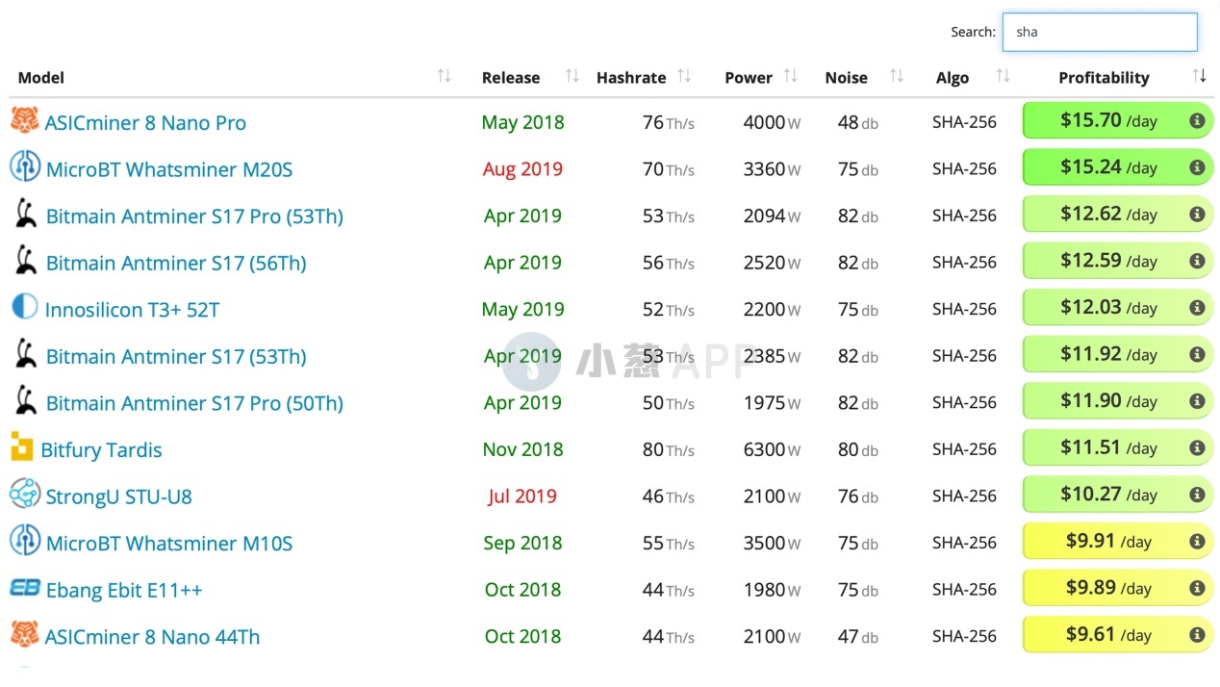Sort table by Algo column arrows
Screen dimensions: 1220x687
(x=1003, y=76)
